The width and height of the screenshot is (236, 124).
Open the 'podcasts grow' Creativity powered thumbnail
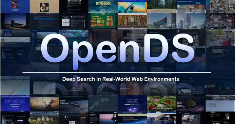[220, 103]
